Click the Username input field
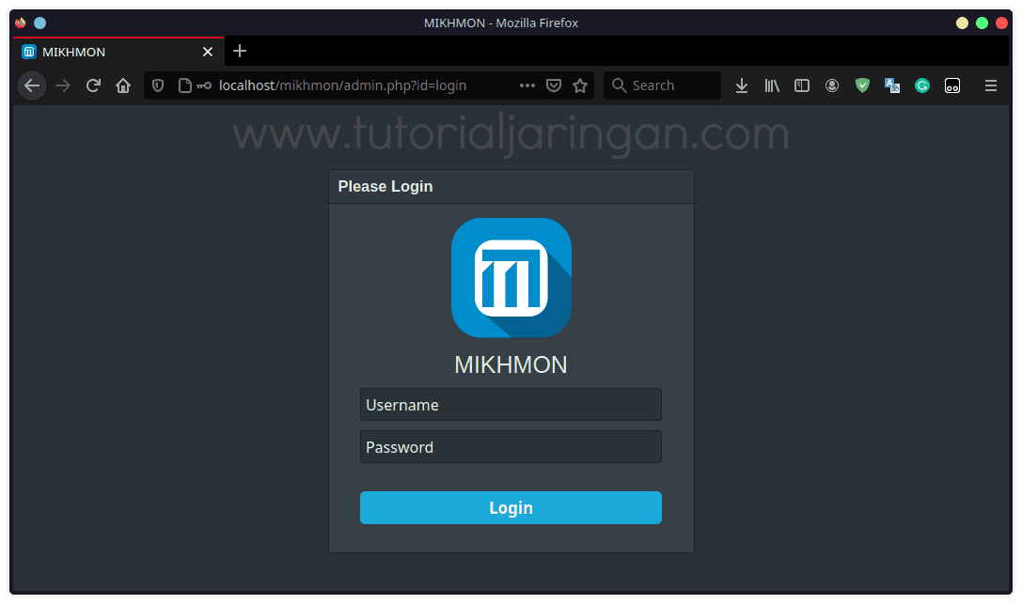 511,405
